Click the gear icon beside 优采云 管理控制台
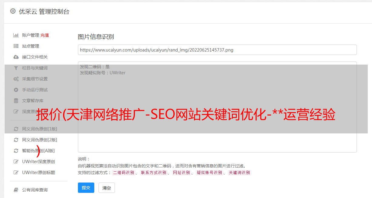The width and height of the screenshot is (372, 198). click(x=13, y=11)
